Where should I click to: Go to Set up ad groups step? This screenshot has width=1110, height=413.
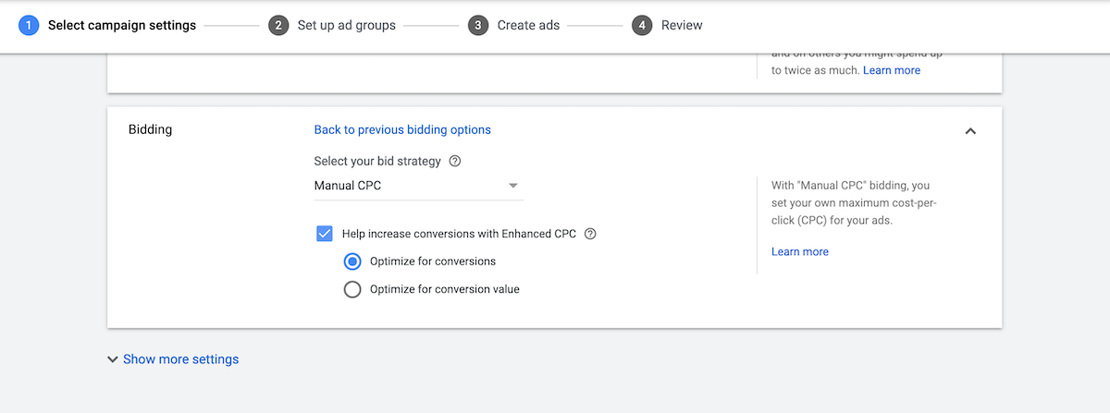pyautogui.click(x=346, y=25)
